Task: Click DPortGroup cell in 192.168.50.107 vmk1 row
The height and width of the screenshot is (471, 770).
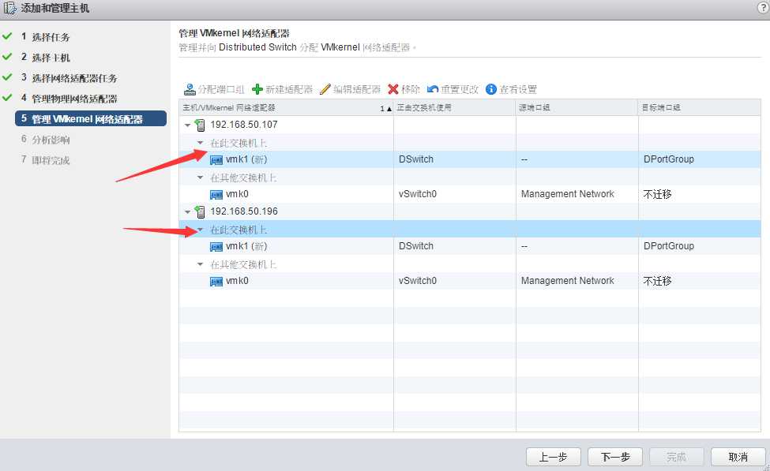Action: click(669, 159)
